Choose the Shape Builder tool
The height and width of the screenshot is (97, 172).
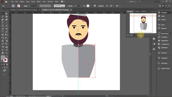click(3, 38)
